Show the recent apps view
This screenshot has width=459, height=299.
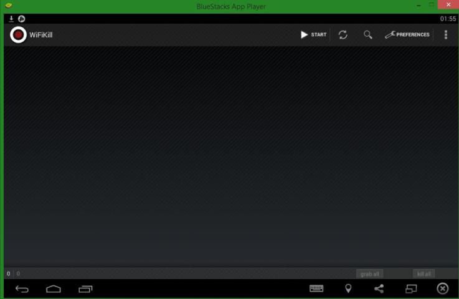(85, 288)
